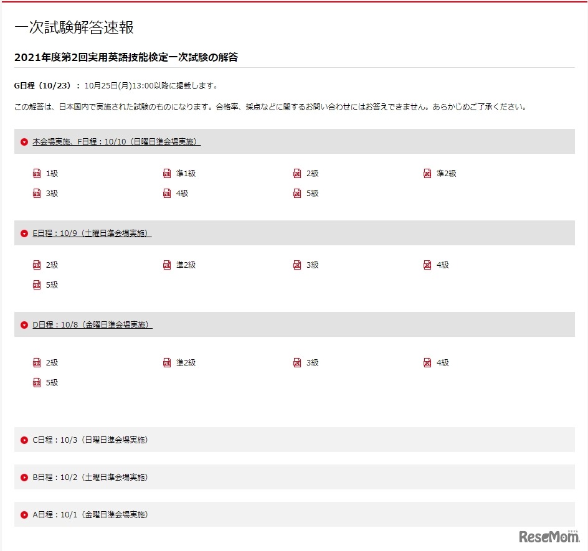Open the 4級 PDF icon in E日程 section

click(x=427, y=265)
